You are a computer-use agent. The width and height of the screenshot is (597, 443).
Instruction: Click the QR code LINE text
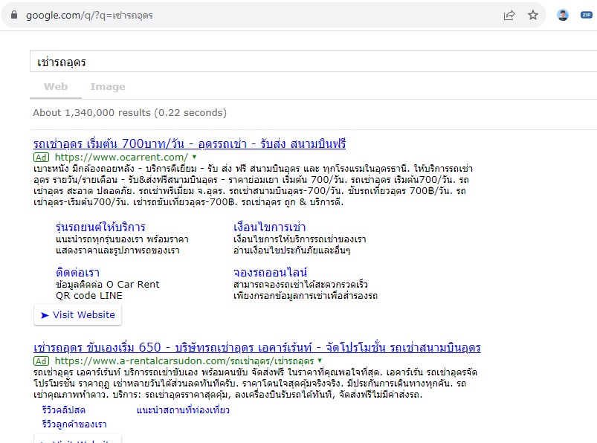click(89, 296)
